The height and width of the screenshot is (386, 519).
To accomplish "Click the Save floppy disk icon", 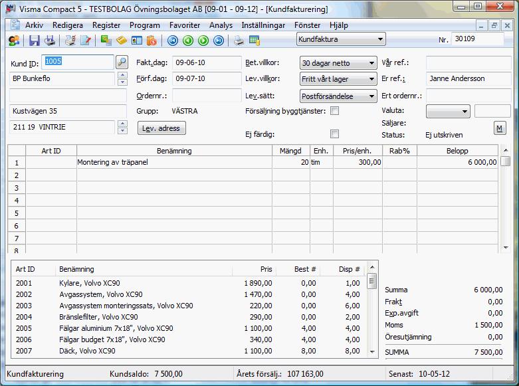I will point(34,41).
